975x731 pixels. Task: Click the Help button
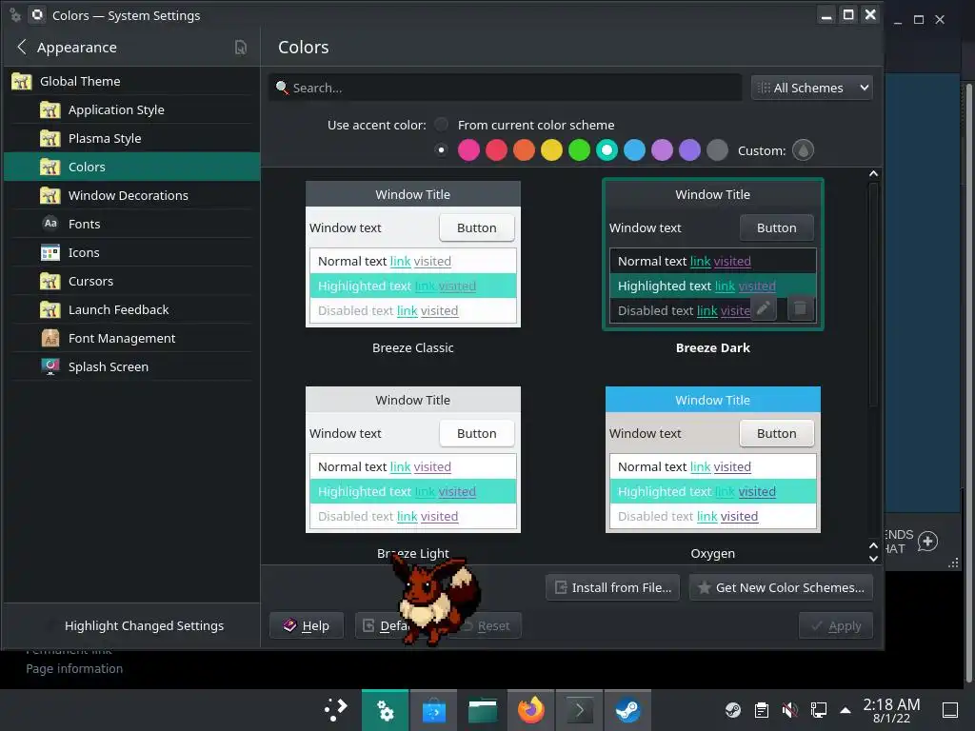(307, 625)
